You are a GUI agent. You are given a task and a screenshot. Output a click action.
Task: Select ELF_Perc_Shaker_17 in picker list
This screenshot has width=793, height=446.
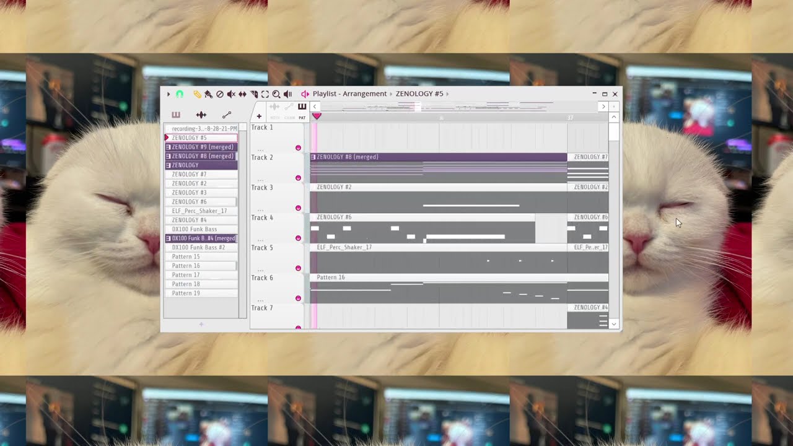pos(201,211)
